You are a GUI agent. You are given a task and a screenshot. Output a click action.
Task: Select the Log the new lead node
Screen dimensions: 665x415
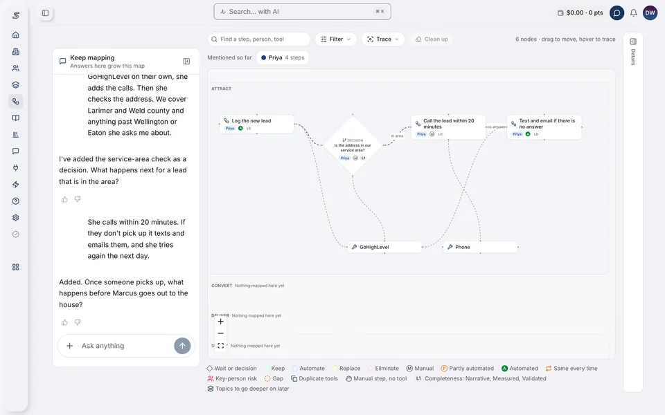point(257,124)
